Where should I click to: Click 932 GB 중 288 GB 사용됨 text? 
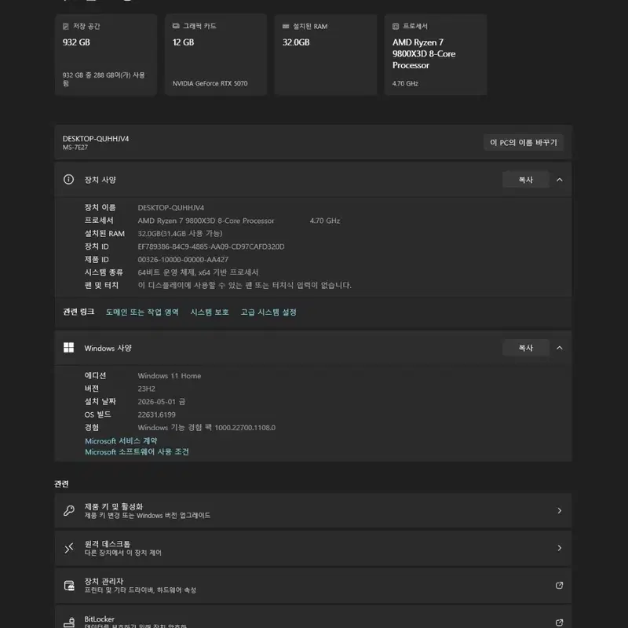104,79
